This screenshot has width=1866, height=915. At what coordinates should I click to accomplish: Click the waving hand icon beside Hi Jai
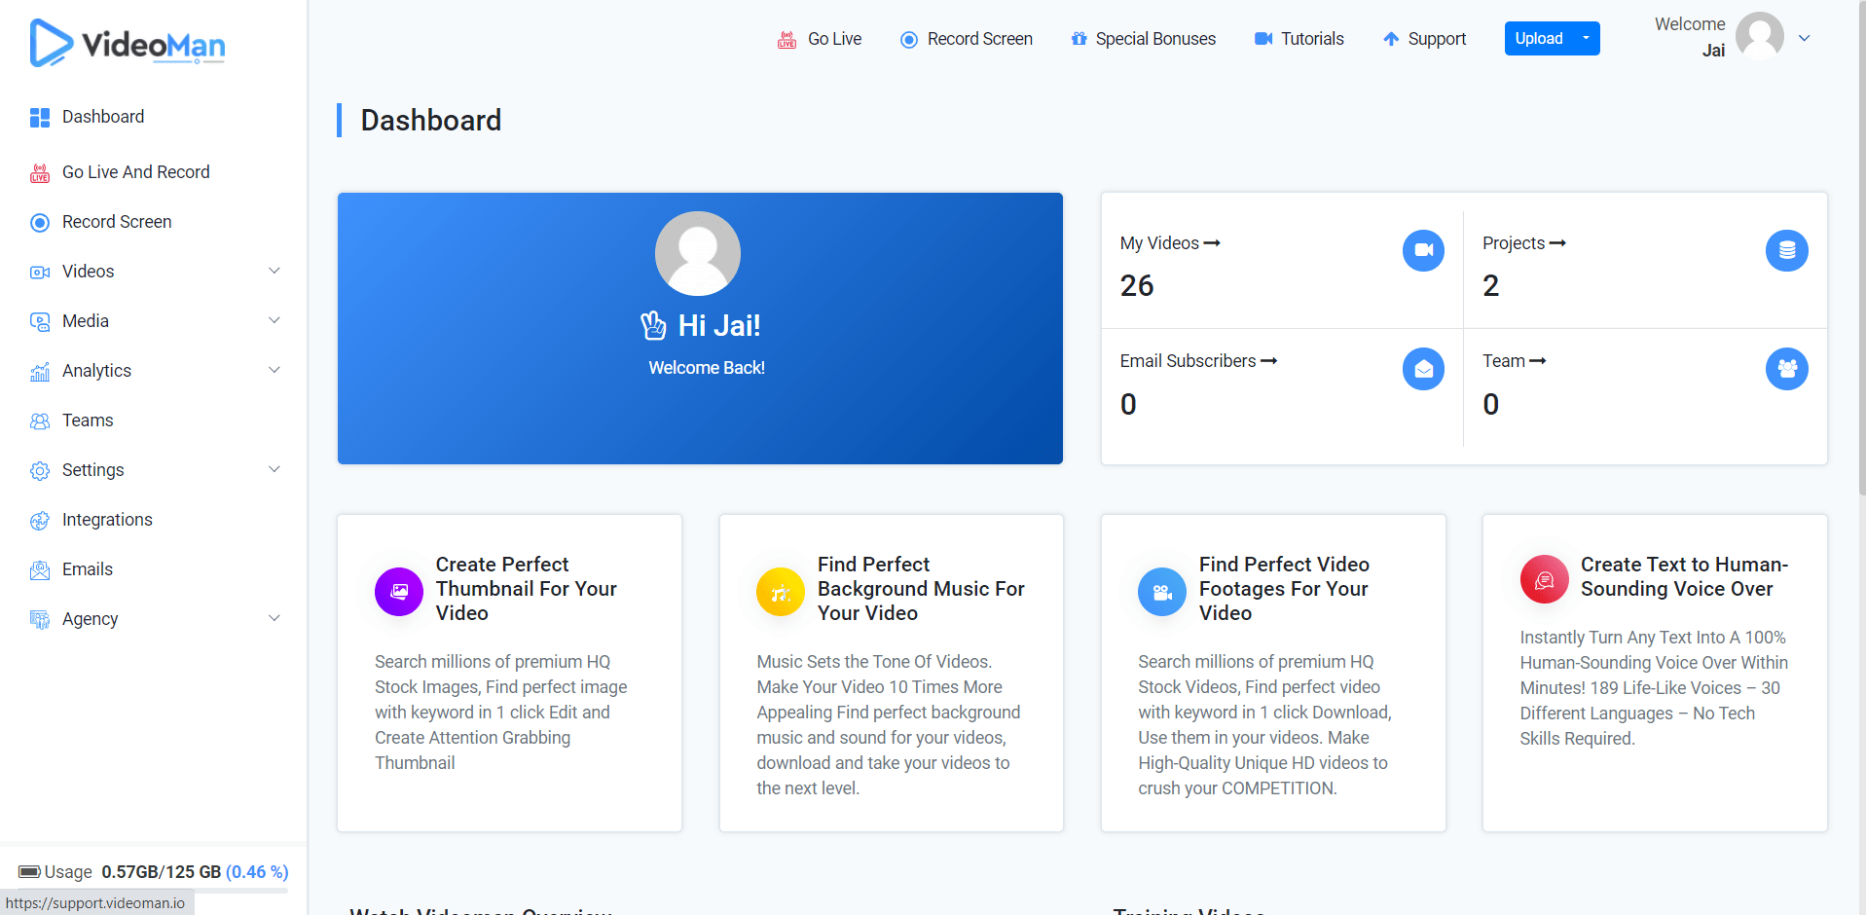tap(653, 325)
